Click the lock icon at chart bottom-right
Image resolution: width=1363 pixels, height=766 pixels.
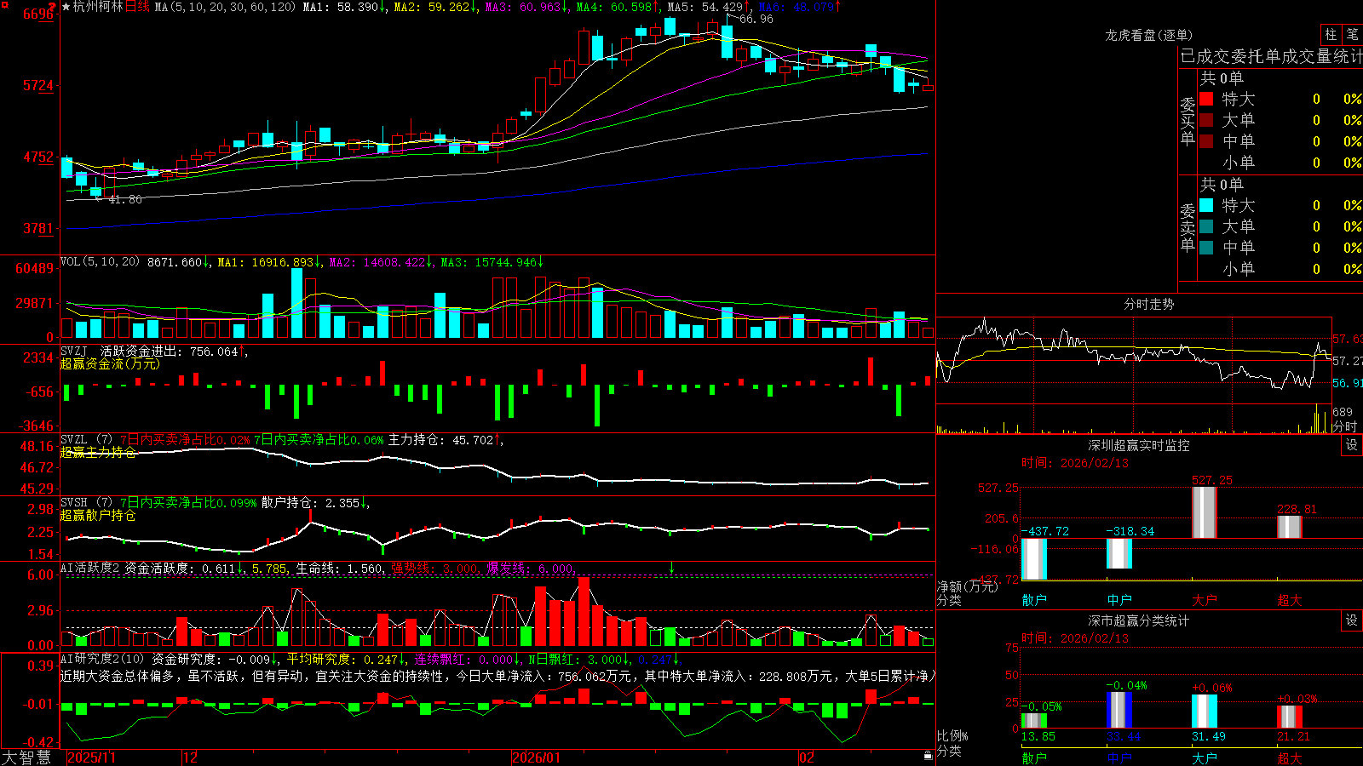[928, 756]
